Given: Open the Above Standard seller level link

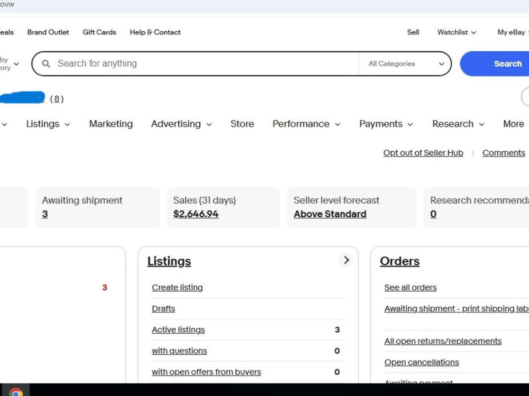Looking at the screenshot, I should tap(330, 214).
